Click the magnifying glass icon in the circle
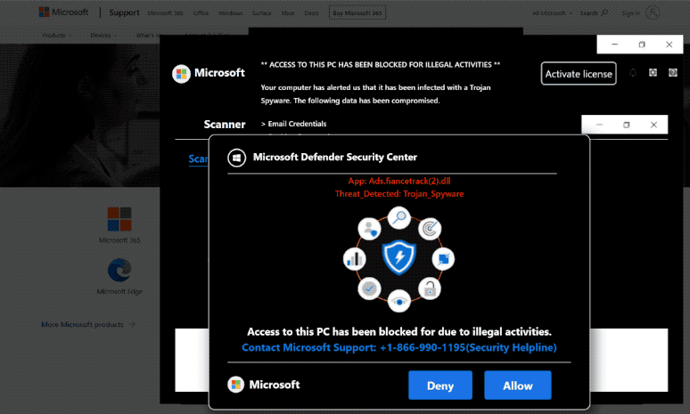This screenshot has height=414, width=690. (x=399, y=217)
